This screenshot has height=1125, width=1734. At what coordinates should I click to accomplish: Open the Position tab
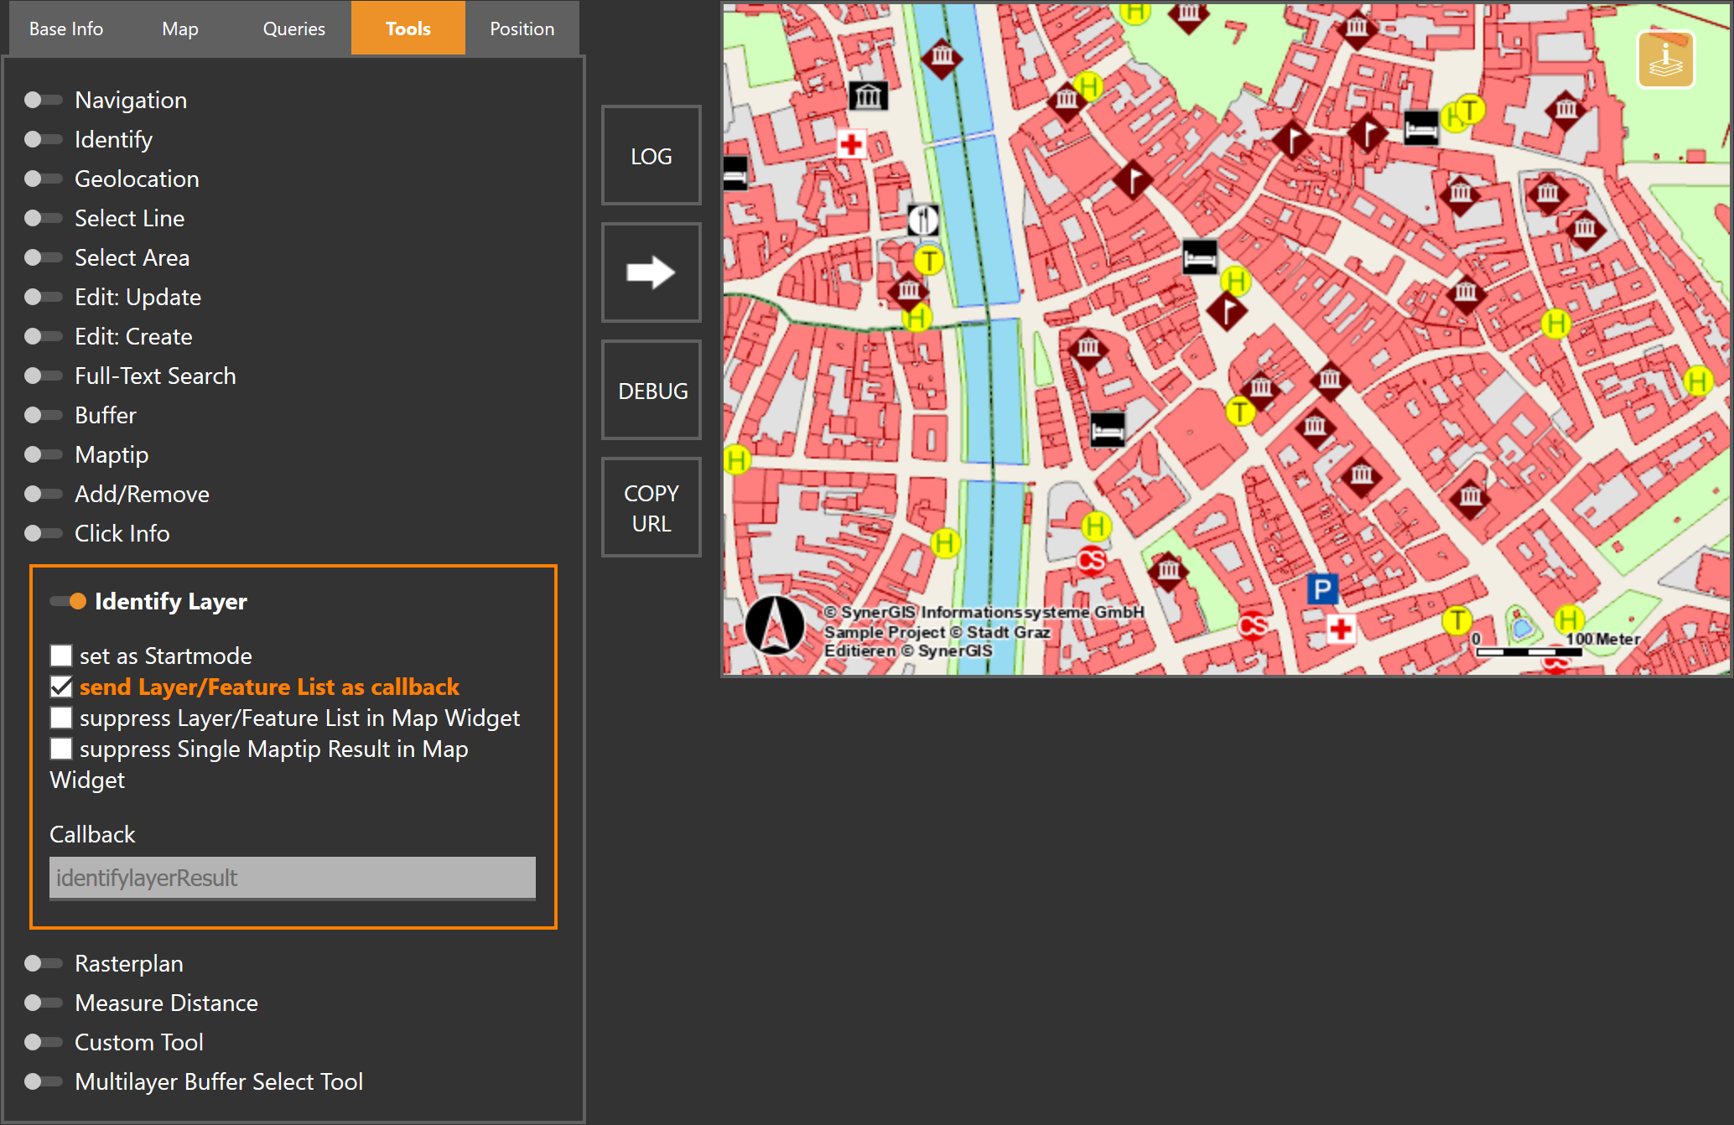coord(522,28)
